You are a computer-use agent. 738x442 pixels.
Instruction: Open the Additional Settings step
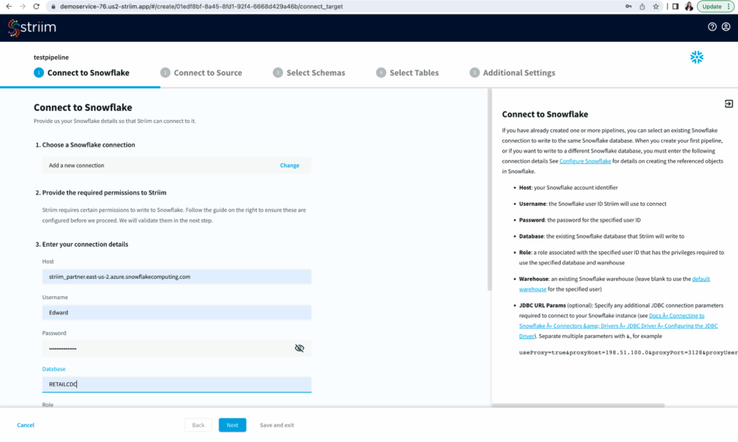point(518,73)
